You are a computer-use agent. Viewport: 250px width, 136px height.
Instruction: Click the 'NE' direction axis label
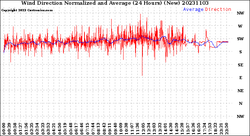point(241,91)
